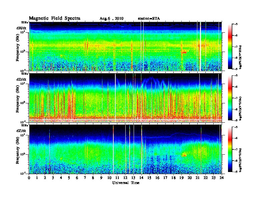
Task: Click the "12" hour tick label
Action: [x=125, y=178]
